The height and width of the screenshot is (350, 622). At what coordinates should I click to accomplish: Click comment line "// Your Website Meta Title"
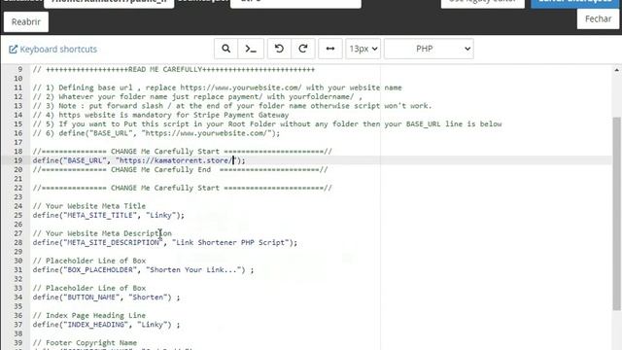(89, 206)
